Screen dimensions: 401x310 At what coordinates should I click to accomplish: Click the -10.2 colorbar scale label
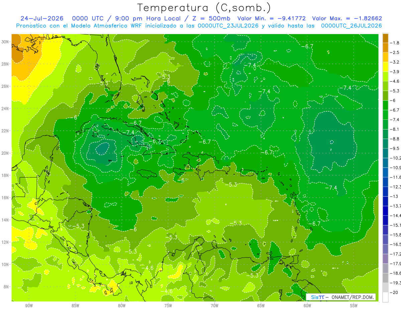pyautogui.click(x=396, y=158)
